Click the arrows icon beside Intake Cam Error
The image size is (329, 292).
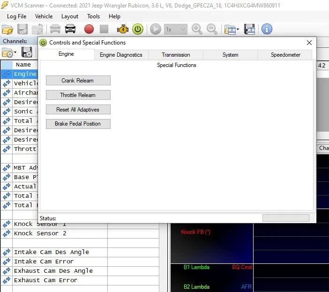click(7, 262)
